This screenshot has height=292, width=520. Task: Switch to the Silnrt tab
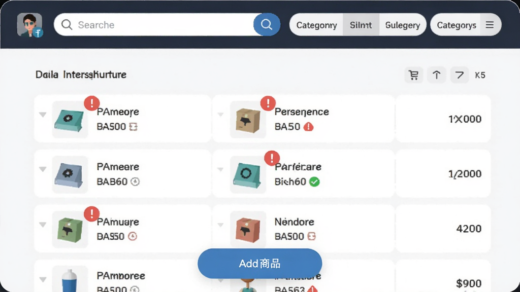tap(361, 25)
